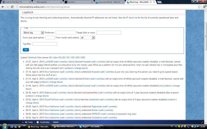This screenshot has width=207, height=129.
Task: Click the browser forward arrow
Action: [x=7, y=7]
